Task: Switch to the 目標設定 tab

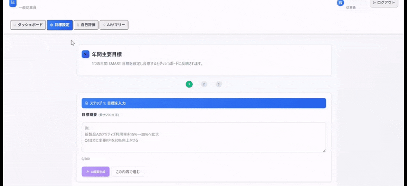Action: point(60,25)
